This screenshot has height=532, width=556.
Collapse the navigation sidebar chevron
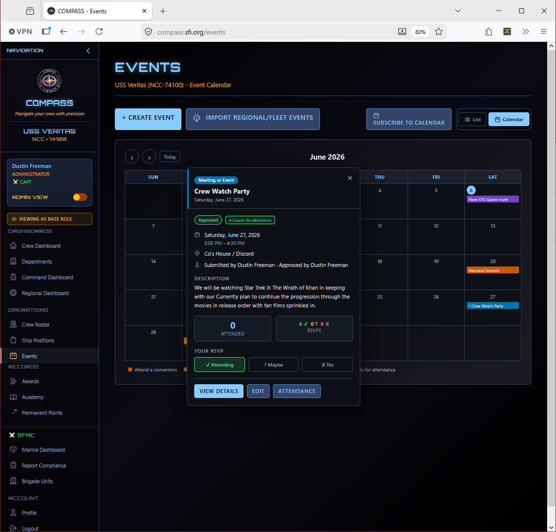point(88,51)
